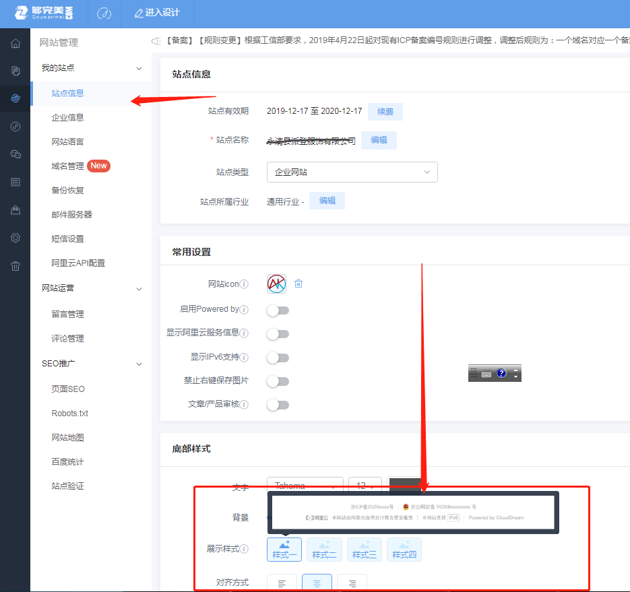Delete the website icon with trash button
The image size is (630, 592).
298,284
